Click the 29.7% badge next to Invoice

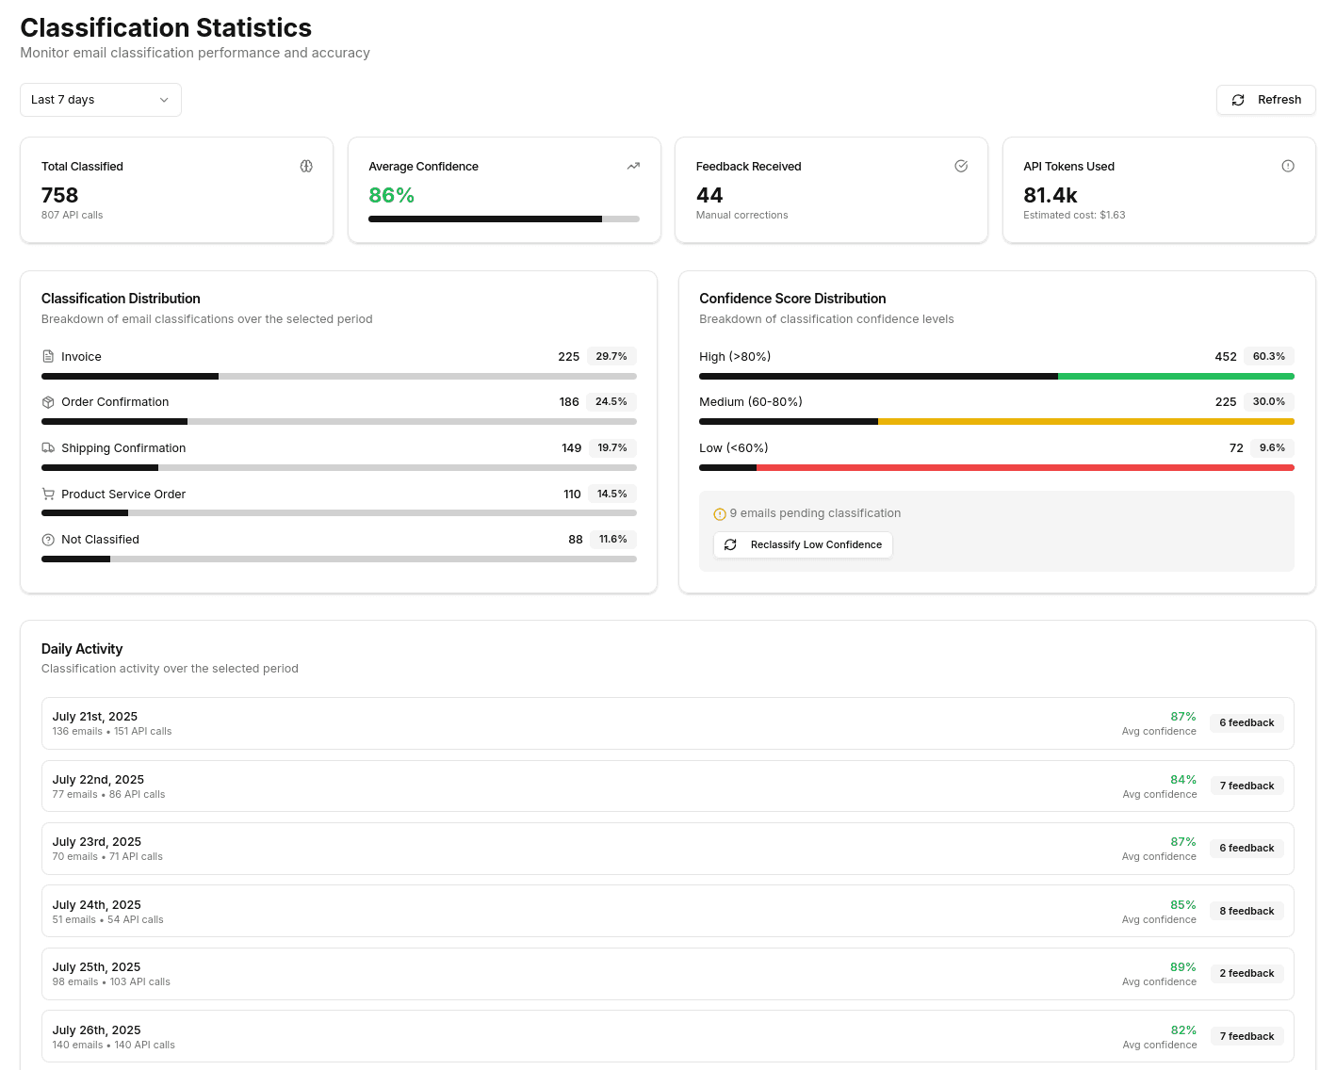pyautogui.click(x=611, y=356)
